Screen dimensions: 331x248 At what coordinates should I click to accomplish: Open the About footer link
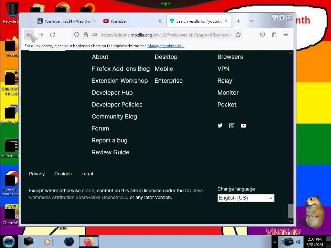100,57
